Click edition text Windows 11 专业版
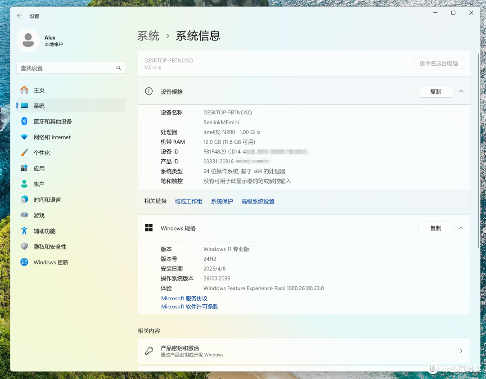Screen dimensions: 486x379 pyautogui.click(x=226, y=249)
